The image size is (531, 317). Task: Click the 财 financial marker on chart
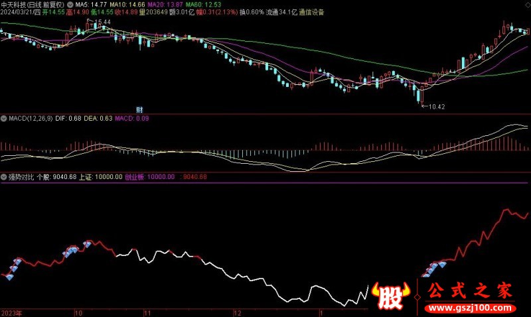click(139, 109)
